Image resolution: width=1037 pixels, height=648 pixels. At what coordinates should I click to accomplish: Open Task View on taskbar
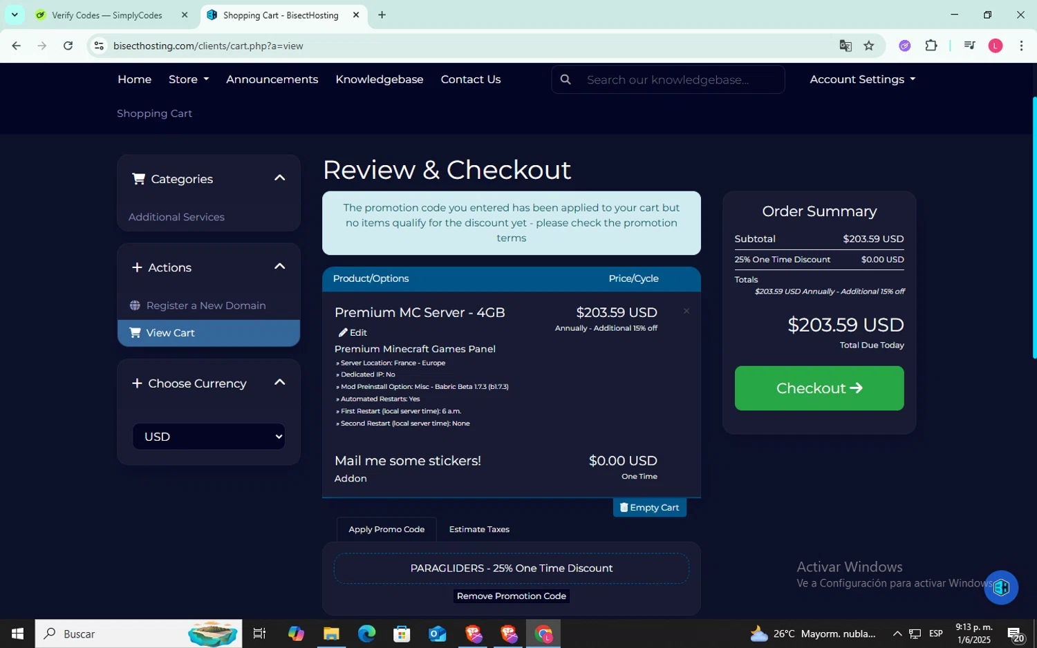pyautogui.click(x=259, y=633)
